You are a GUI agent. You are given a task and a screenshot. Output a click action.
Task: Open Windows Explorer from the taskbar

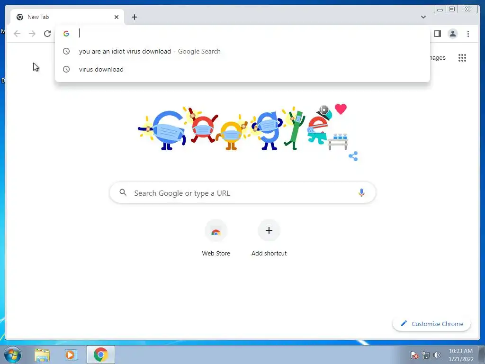point(42,355)
